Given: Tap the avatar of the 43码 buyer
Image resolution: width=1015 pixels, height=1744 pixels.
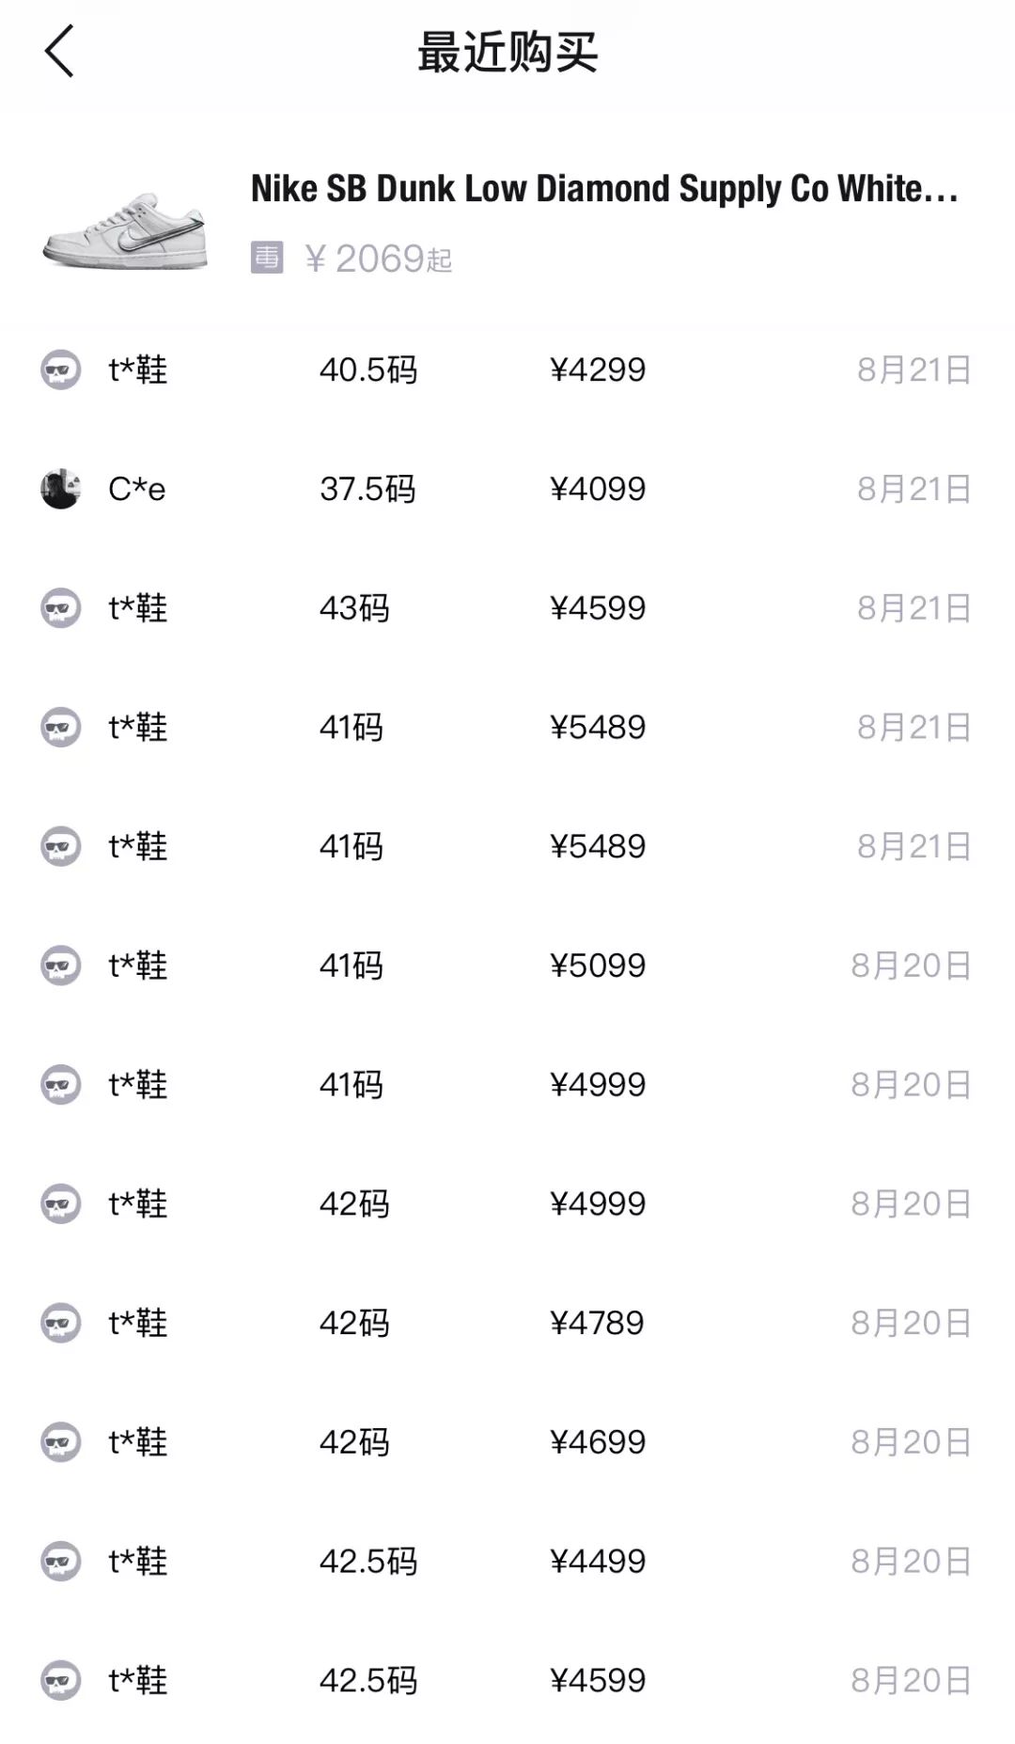Looking at the screenshot, I should [x=61, y=608].
